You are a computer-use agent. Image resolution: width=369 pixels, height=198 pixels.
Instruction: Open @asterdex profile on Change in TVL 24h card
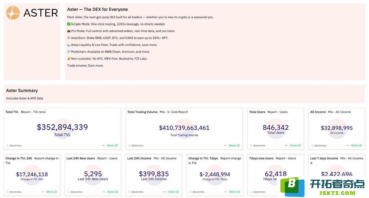(x=14, y=192)
